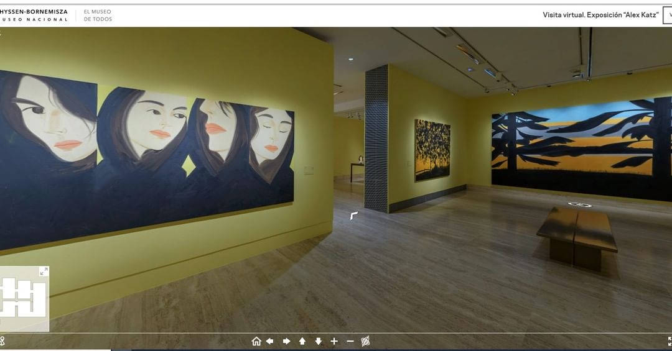Tilt view down with the down arrow
The height and width of the screenshot is (351, 672).
[x=319, y=341]
